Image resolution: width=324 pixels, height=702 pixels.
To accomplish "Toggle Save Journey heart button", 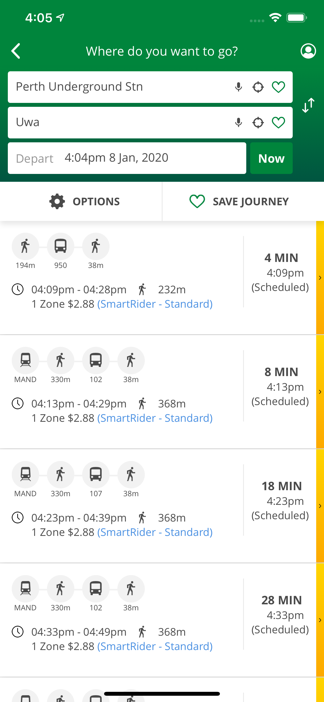I will (239, 201).
